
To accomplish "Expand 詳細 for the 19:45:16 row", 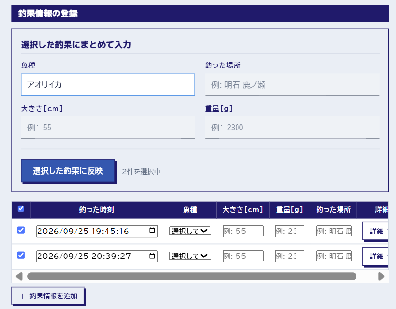I will (x=376, y=231).
